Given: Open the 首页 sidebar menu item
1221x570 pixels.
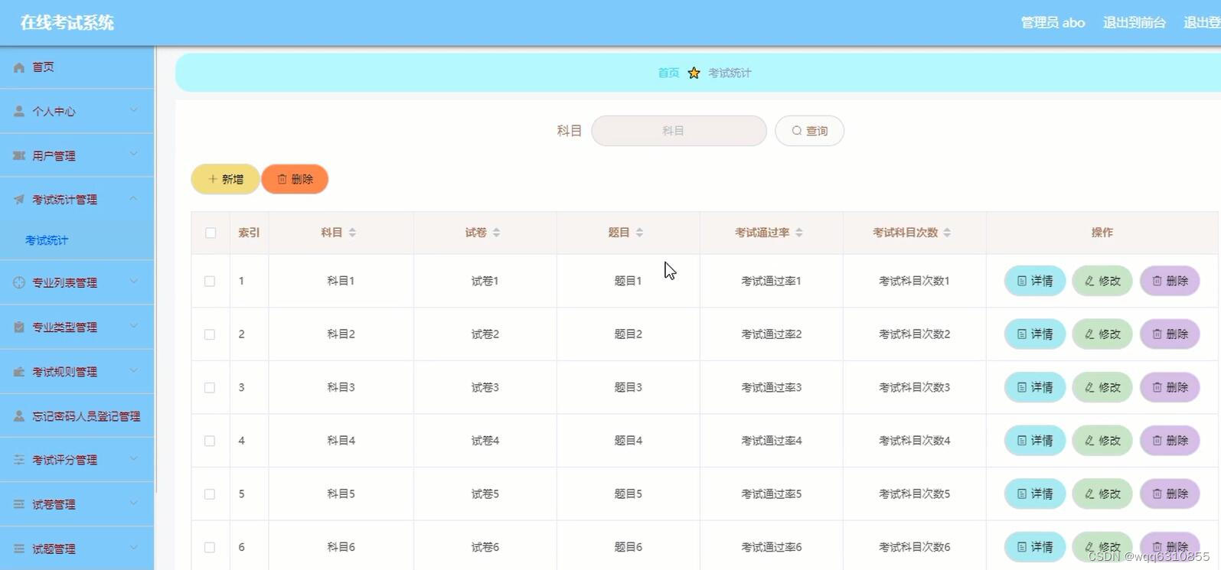Looking at the screenshot, I should [77, 67].
